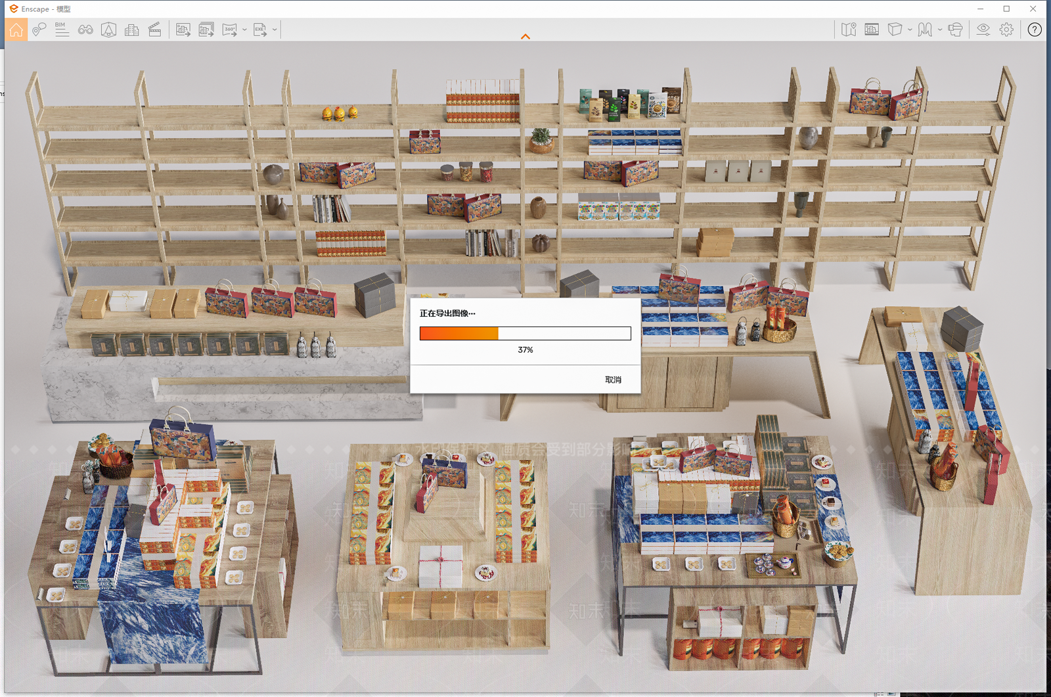The height and width of the screenshot is (697, 1051).
Task: Collapse the toolbar with orange chevron
Action: pos(525,37)
